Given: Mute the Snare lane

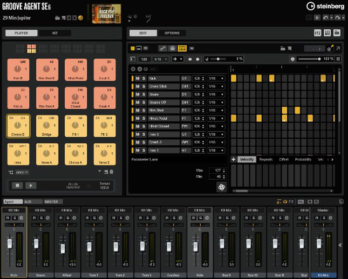Looking at the screenshot, I should coord(137,95).
